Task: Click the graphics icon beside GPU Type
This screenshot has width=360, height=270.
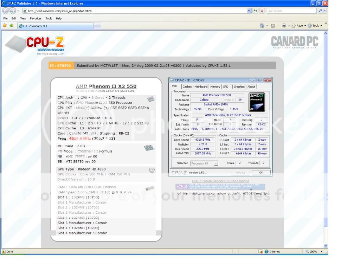Action: 152,170
